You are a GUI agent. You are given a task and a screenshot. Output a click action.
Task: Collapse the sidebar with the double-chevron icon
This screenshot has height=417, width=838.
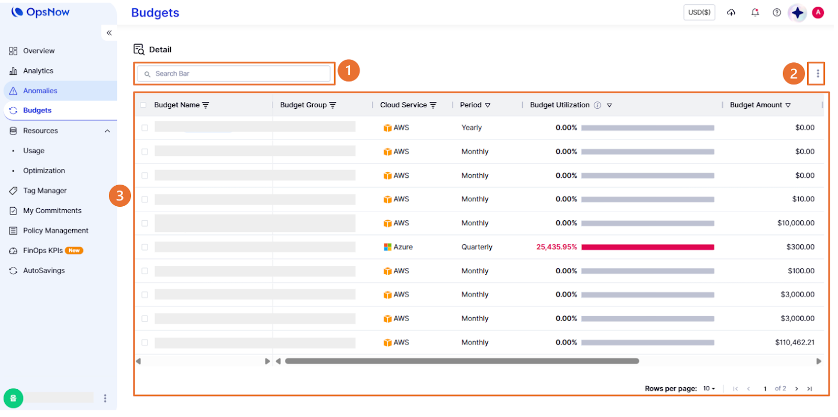point(109,33)
